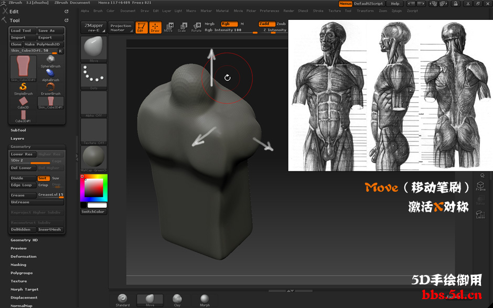
Task: Adjust the Rgb Intensity slider
Action: (x=231, y=30)
